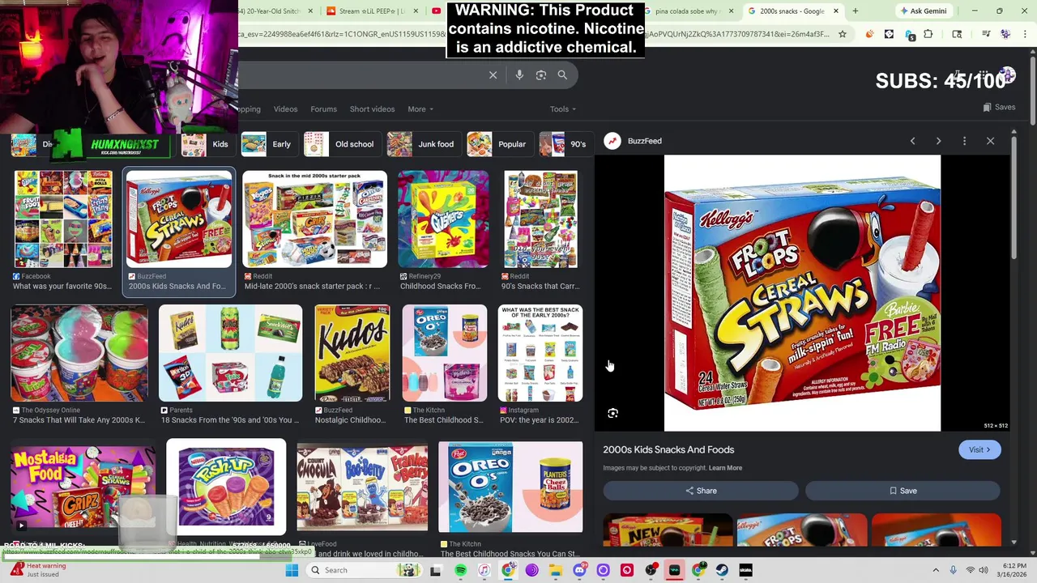1037x583 pixels.
Task: Close the 'pina colada sobe' browser tab
Action: [x=732, y=11]
